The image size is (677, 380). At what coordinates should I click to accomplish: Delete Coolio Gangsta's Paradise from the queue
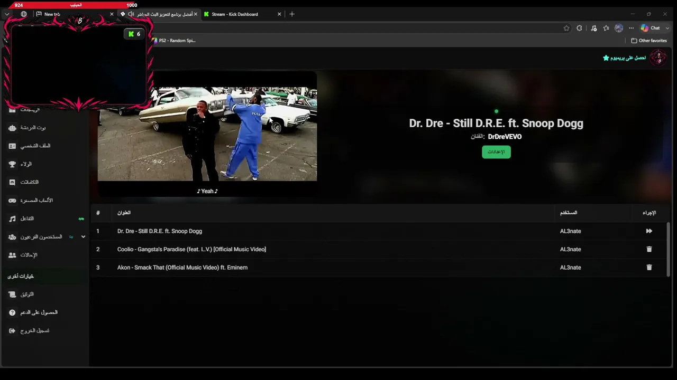point(649,249)
